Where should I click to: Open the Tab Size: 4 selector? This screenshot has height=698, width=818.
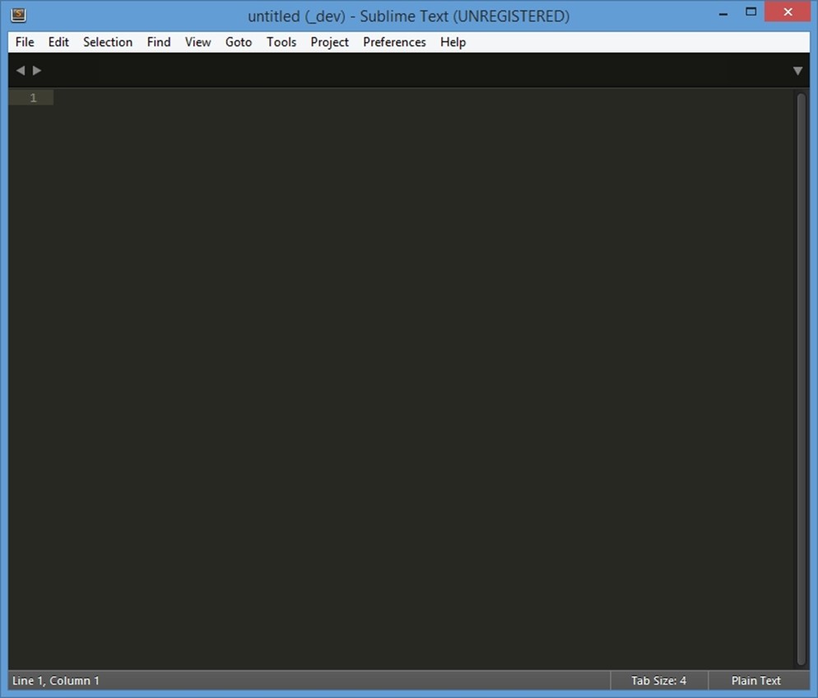click(658, 681)
